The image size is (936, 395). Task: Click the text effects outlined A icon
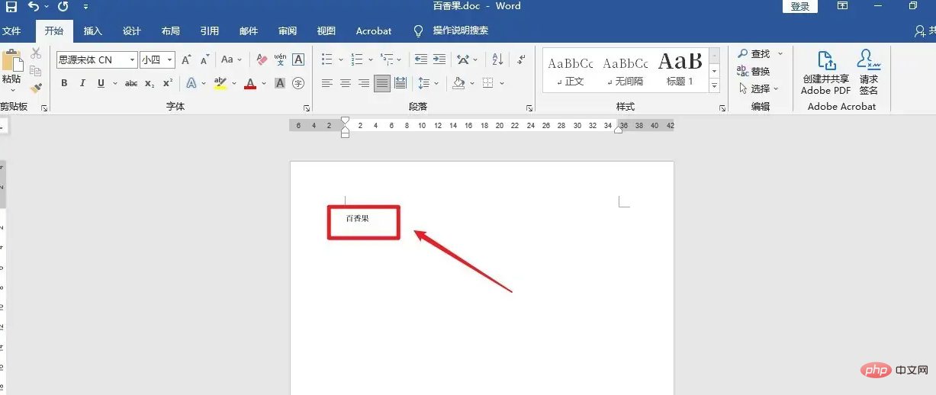(x=191, y=83)
